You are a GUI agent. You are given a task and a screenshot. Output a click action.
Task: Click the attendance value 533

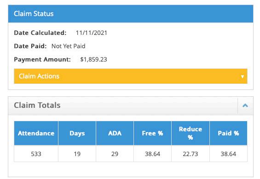click(36, 154)
